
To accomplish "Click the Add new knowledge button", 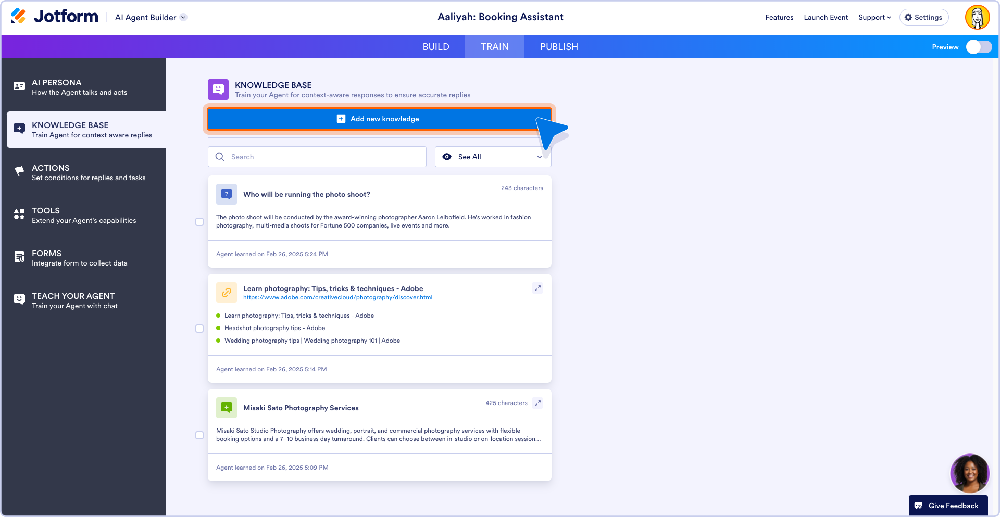I will pyautogui.click(x=379, y=119).
